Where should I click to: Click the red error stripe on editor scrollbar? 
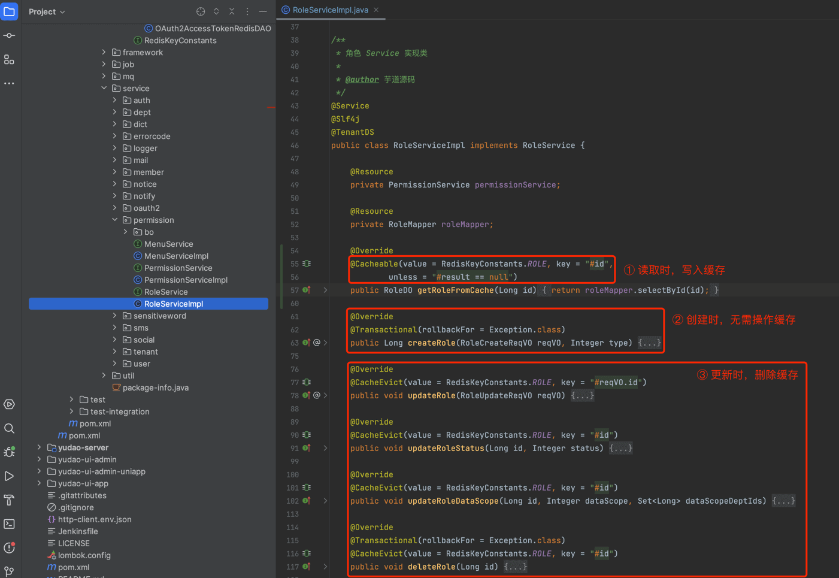pyautogui.click(x=270, y=107)
